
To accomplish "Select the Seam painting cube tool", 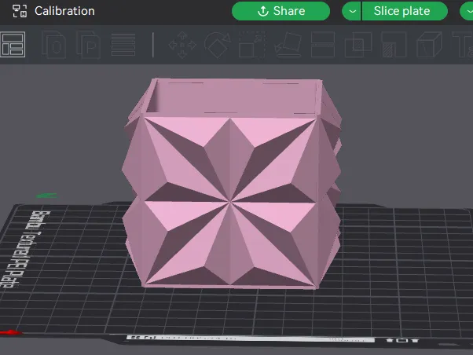I will pos(429,45).
